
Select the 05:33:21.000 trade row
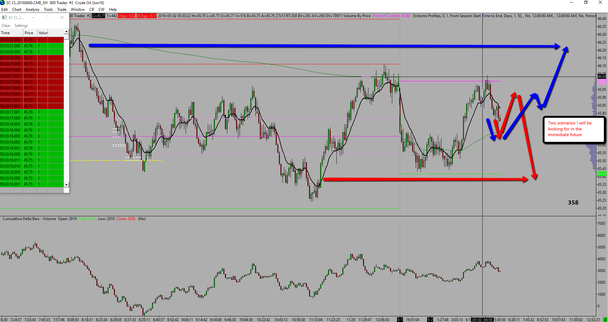(x=32, y=46)
